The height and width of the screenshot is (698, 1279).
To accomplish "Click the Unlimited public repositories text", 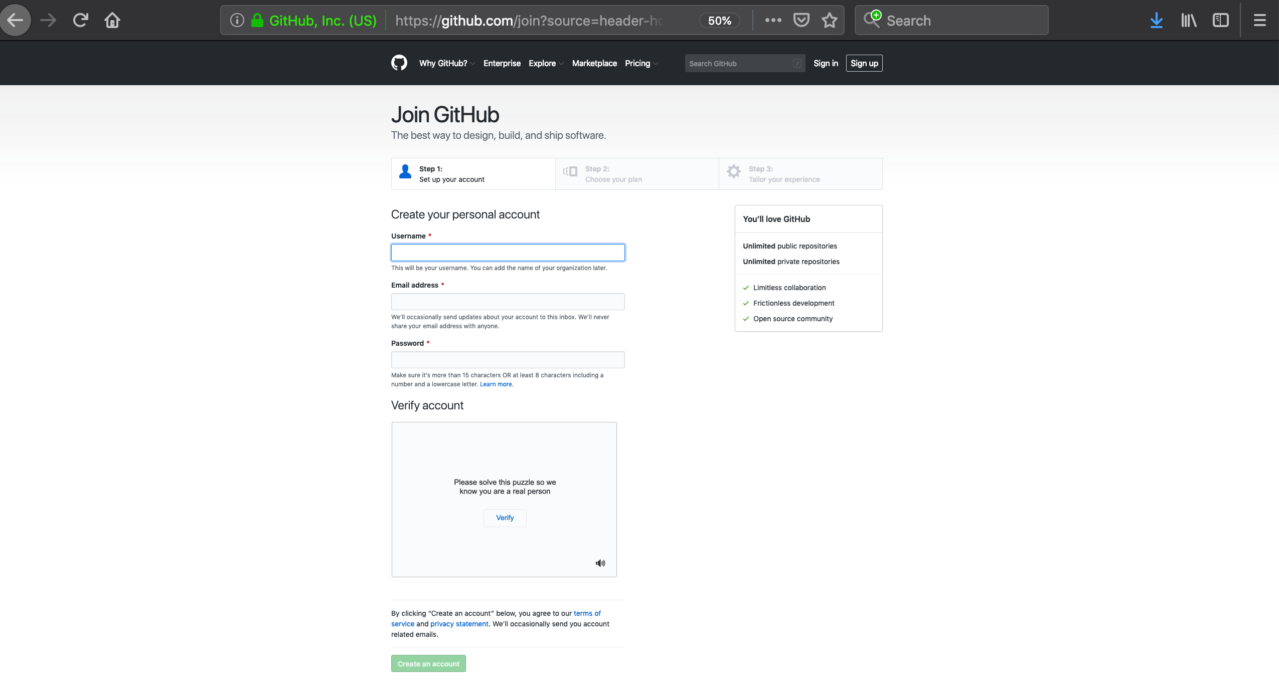I will coord(790,246).
